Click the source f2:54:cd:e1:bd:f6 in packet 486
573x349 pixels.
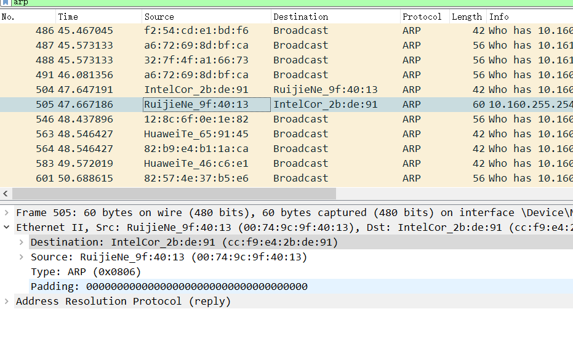point(196,31)
